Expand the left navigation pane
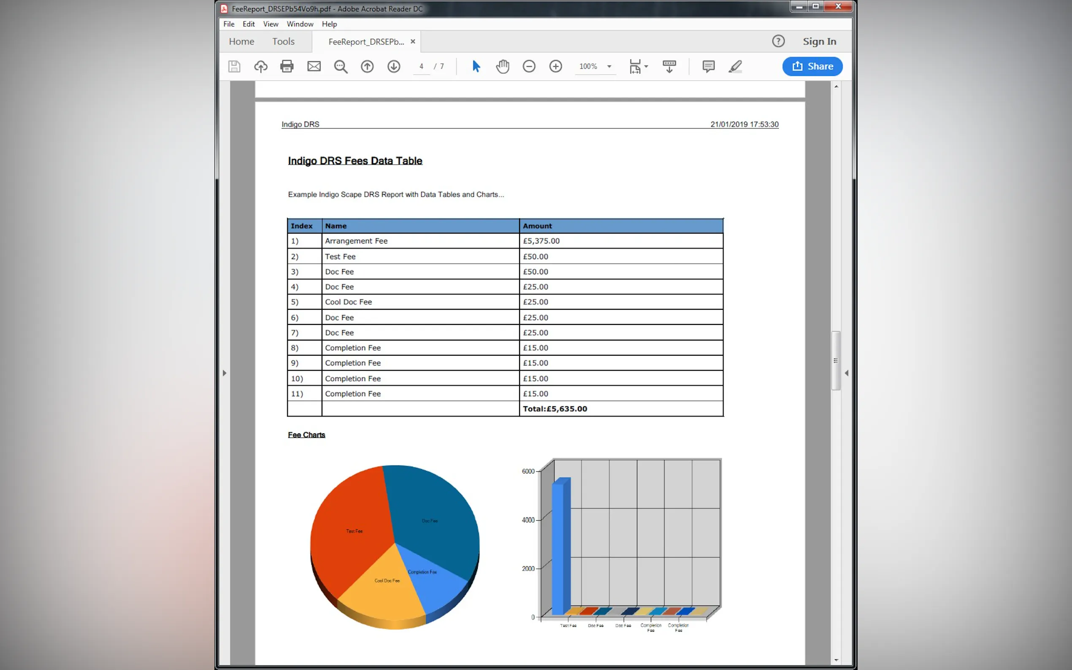Viewport: 1072px width, 670px height. pyautogui.click(x=225, y=373)
